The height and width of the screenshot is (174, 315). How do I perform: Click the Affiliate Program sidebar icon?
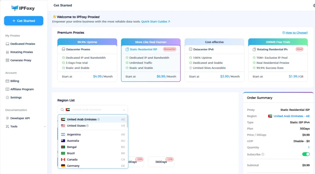click(7, 89)
